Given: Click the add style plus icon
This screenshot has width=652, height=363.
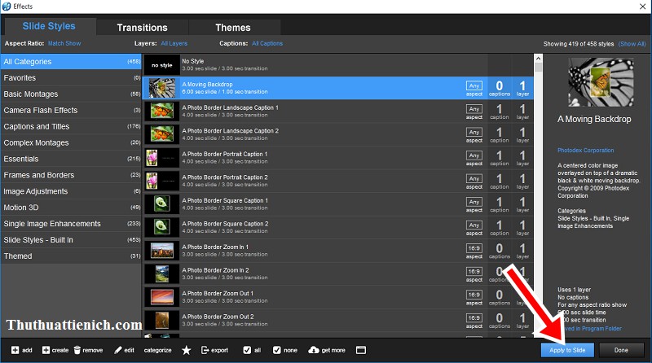Looking at the screenshot, I should pos(16,350).
